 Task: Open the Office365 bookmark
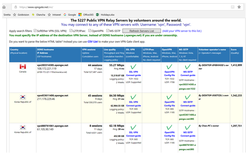86,15
